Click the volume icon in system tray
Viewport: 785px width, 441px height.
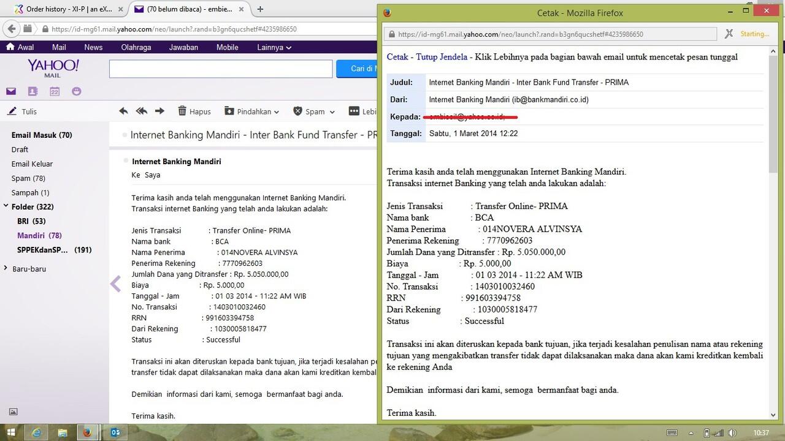(x=733, y=433)
